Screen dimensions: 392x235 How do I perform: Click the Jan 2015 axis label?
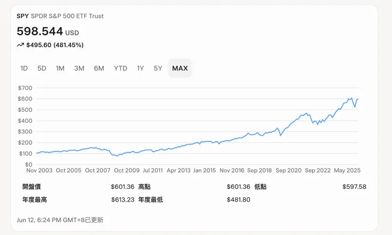pyautogui.click(x=204, y=170)
